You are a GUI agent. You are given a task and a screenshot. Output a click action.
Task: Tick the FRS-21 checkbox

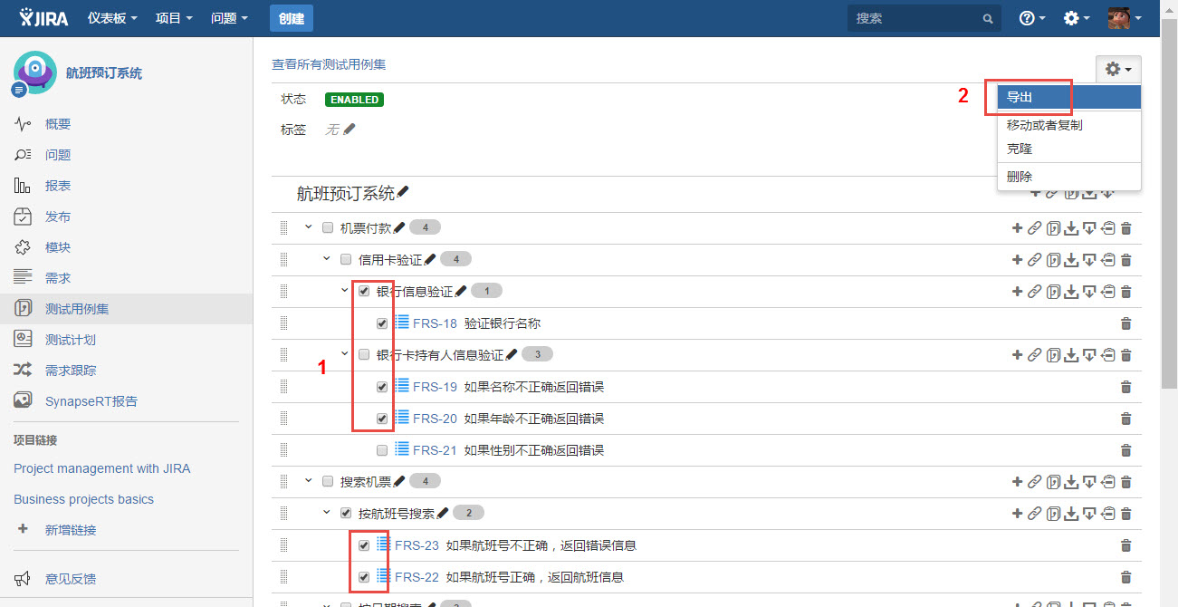pyautogui.click(x=382, y=450)
